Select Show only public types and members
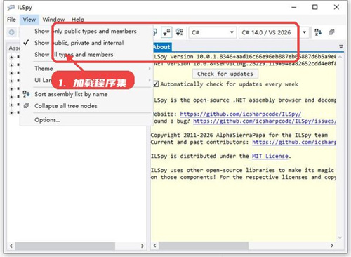The height and width of the screenshot is (257, 351). (x=86, y=31)
